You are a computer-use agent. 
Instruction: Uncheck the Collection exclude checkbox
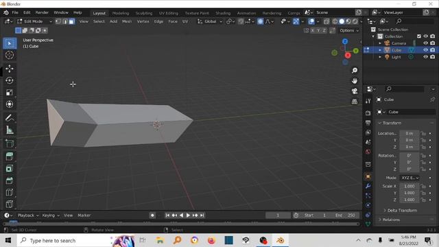click(x=419, y=36)
